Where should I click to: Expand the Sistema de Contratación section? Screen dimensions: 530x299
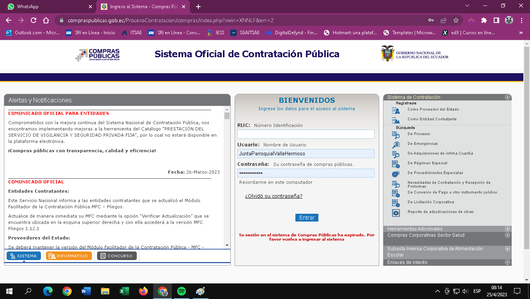[507, 97]
